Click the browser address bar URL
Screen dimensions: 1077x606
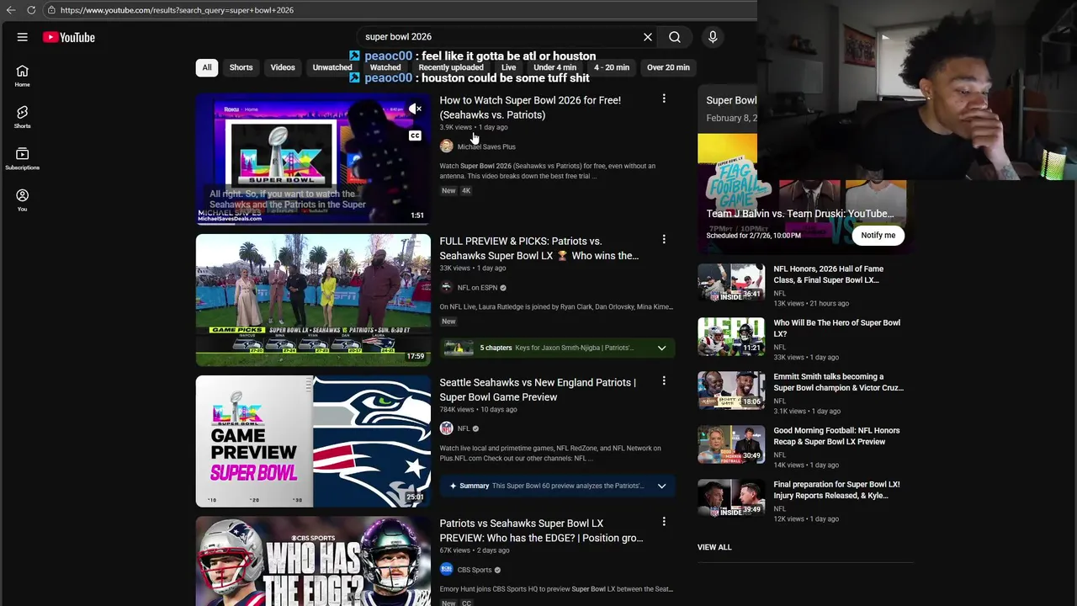pos(177,10)
